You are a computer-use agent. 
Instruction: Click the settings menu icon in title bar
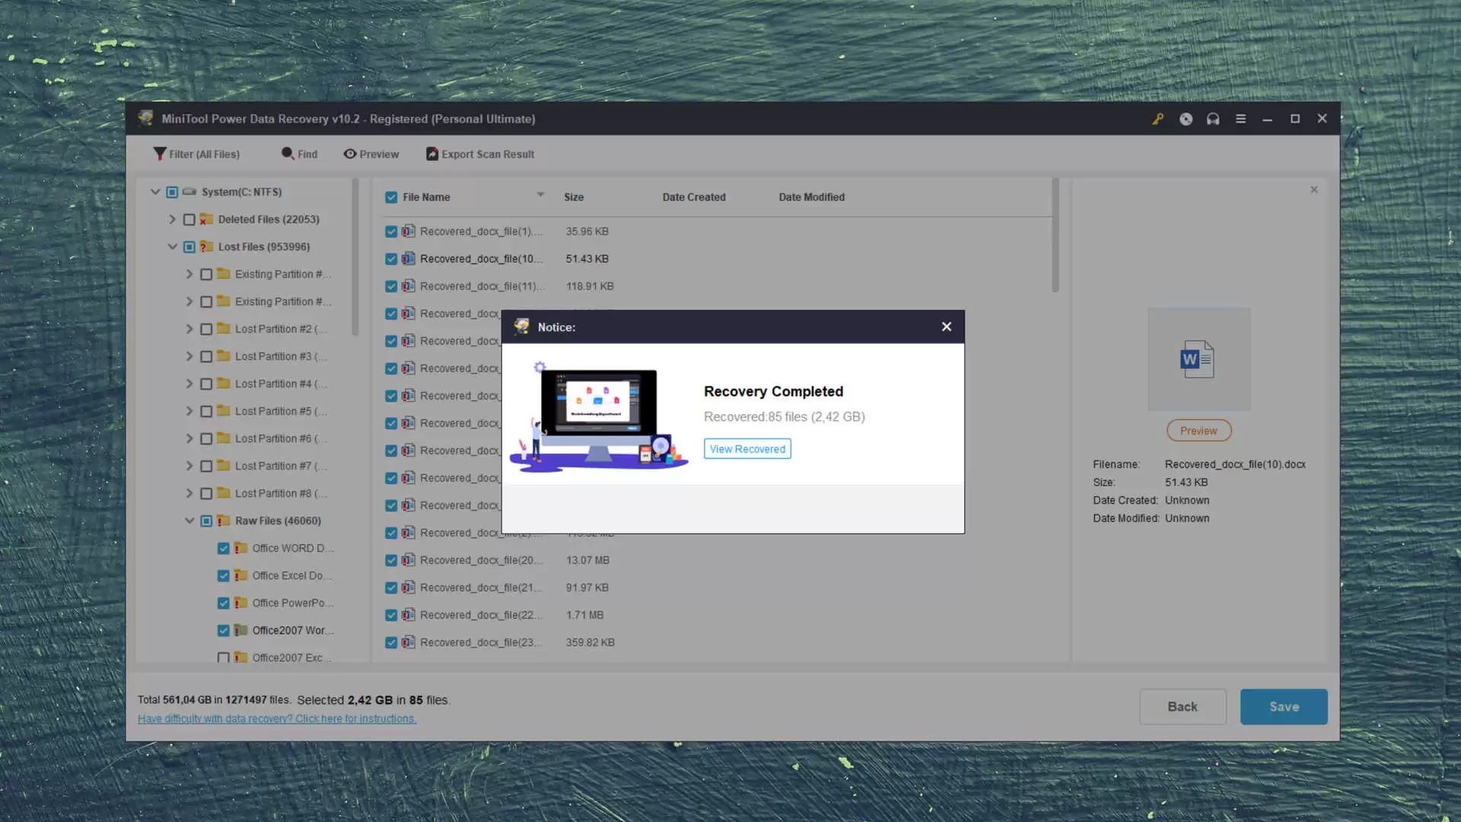point(1241,119)
